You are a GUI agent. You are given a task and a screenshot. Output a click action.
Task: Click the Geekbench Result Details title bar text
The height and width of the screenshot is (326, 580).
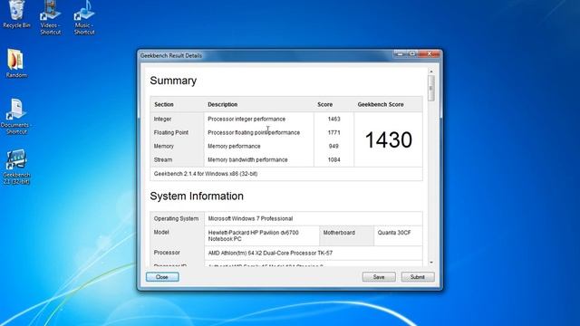[171, 56]
